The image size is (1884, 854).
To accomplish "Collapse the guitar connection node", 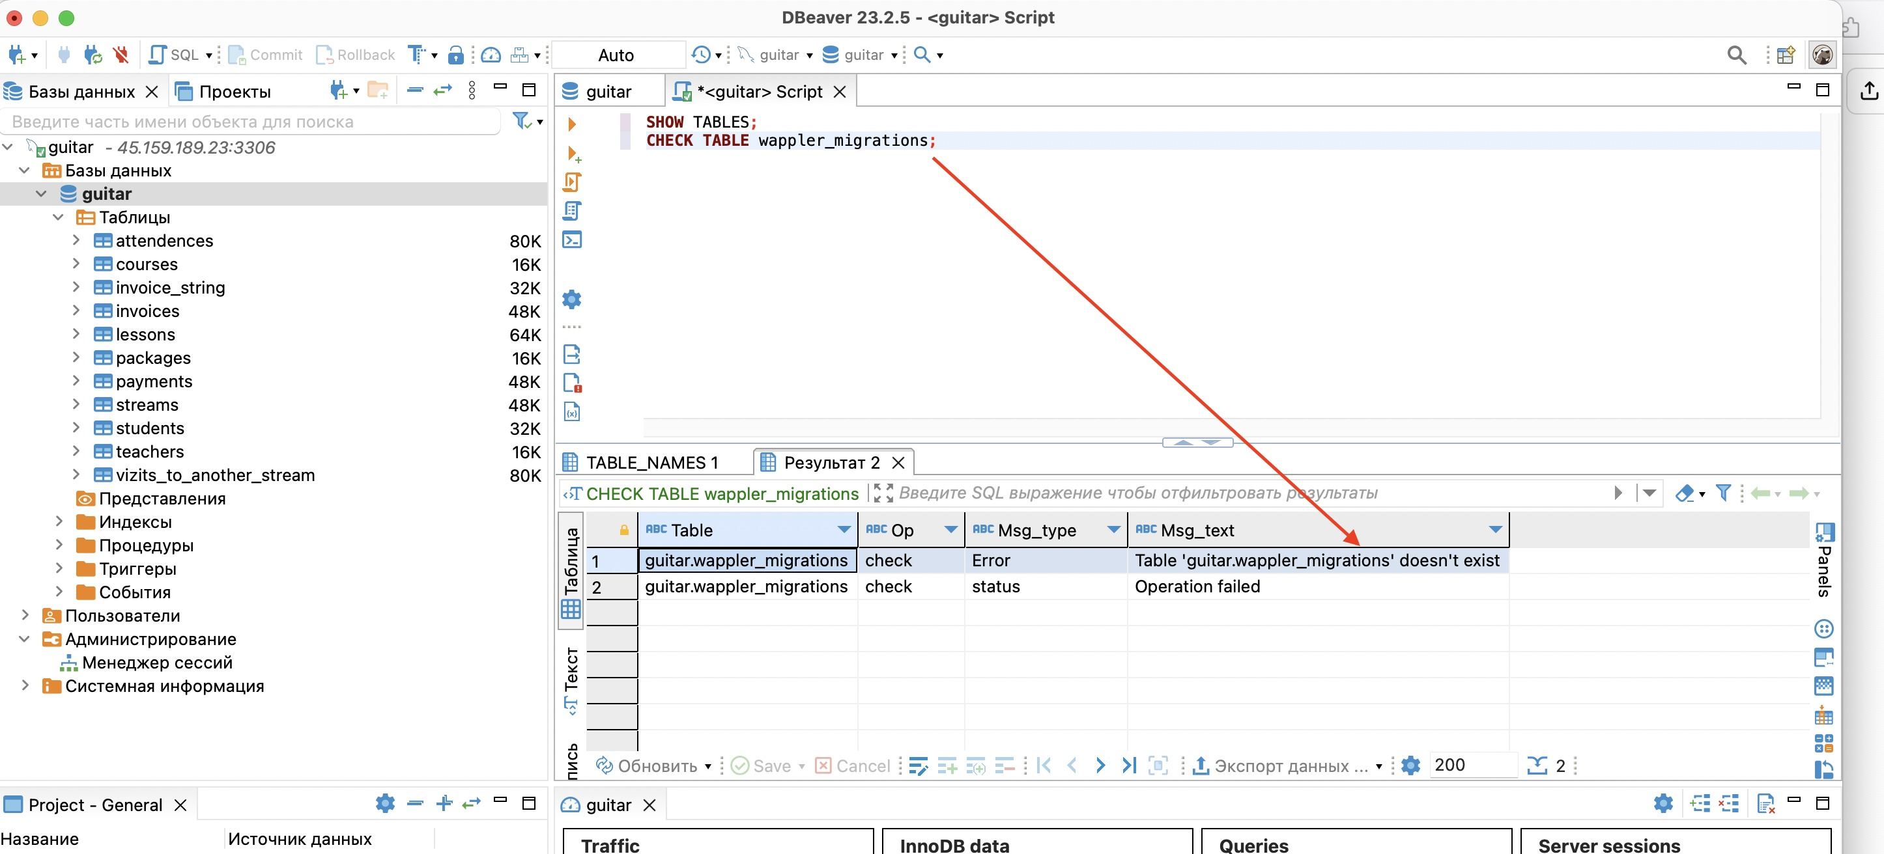I will pos(8,147).
